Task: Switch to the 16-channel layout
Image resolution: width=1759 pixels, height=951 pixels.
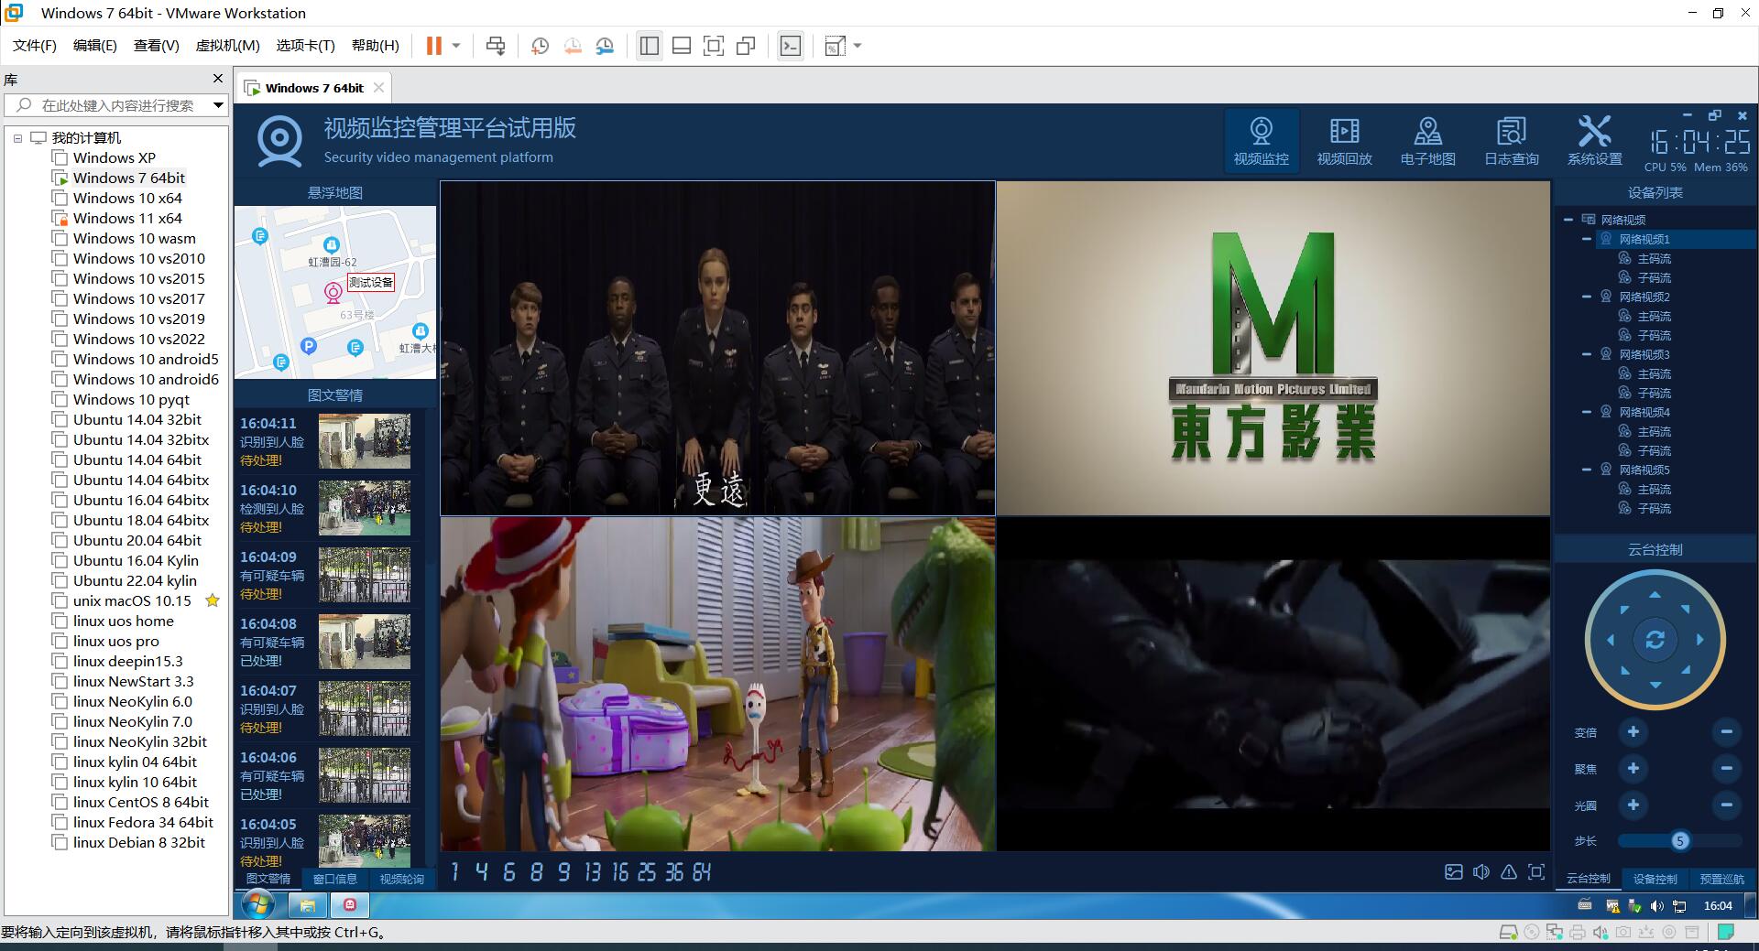Action: tap(620, 872)
